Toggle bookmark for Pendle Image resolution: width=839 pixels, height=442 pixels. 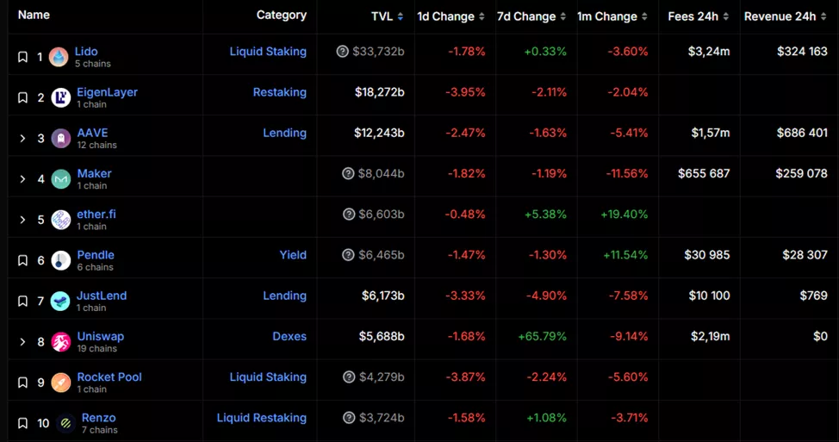click(23, 261)
